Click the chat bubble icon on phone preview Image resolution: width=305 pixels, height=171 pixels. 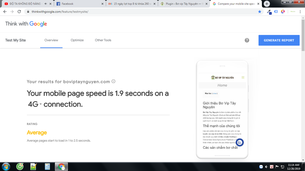240,142
